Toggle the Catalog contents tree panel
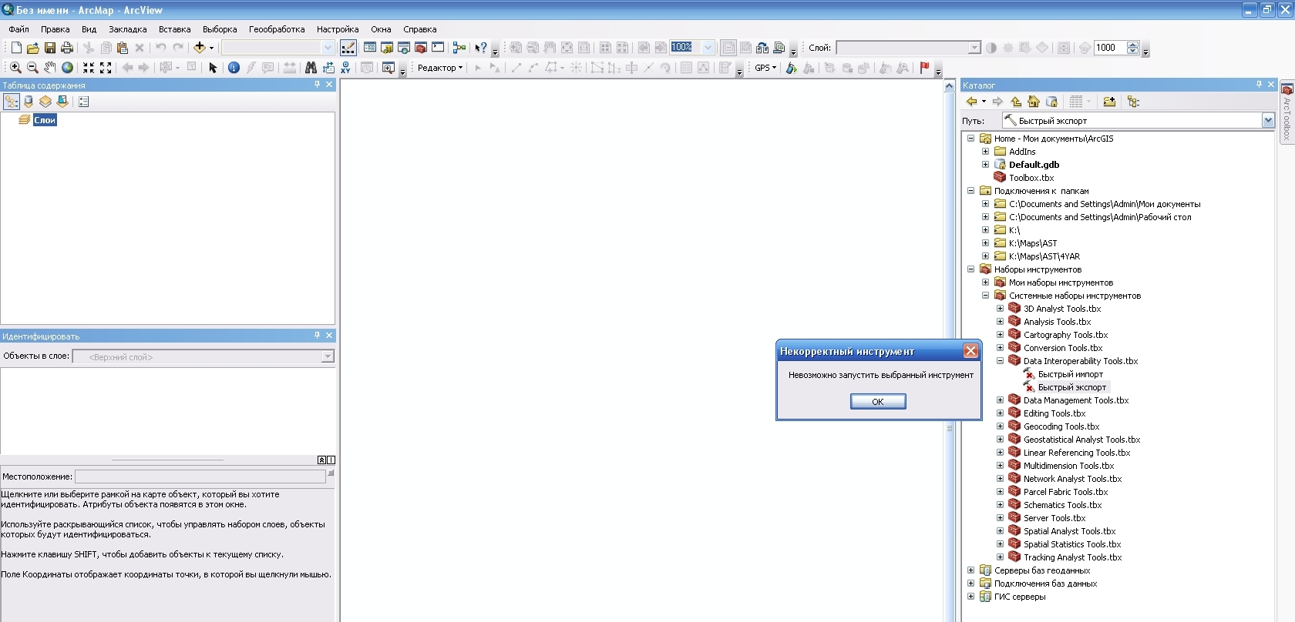This screenshot has height=622, width=1295. [x=1133, y=102]
